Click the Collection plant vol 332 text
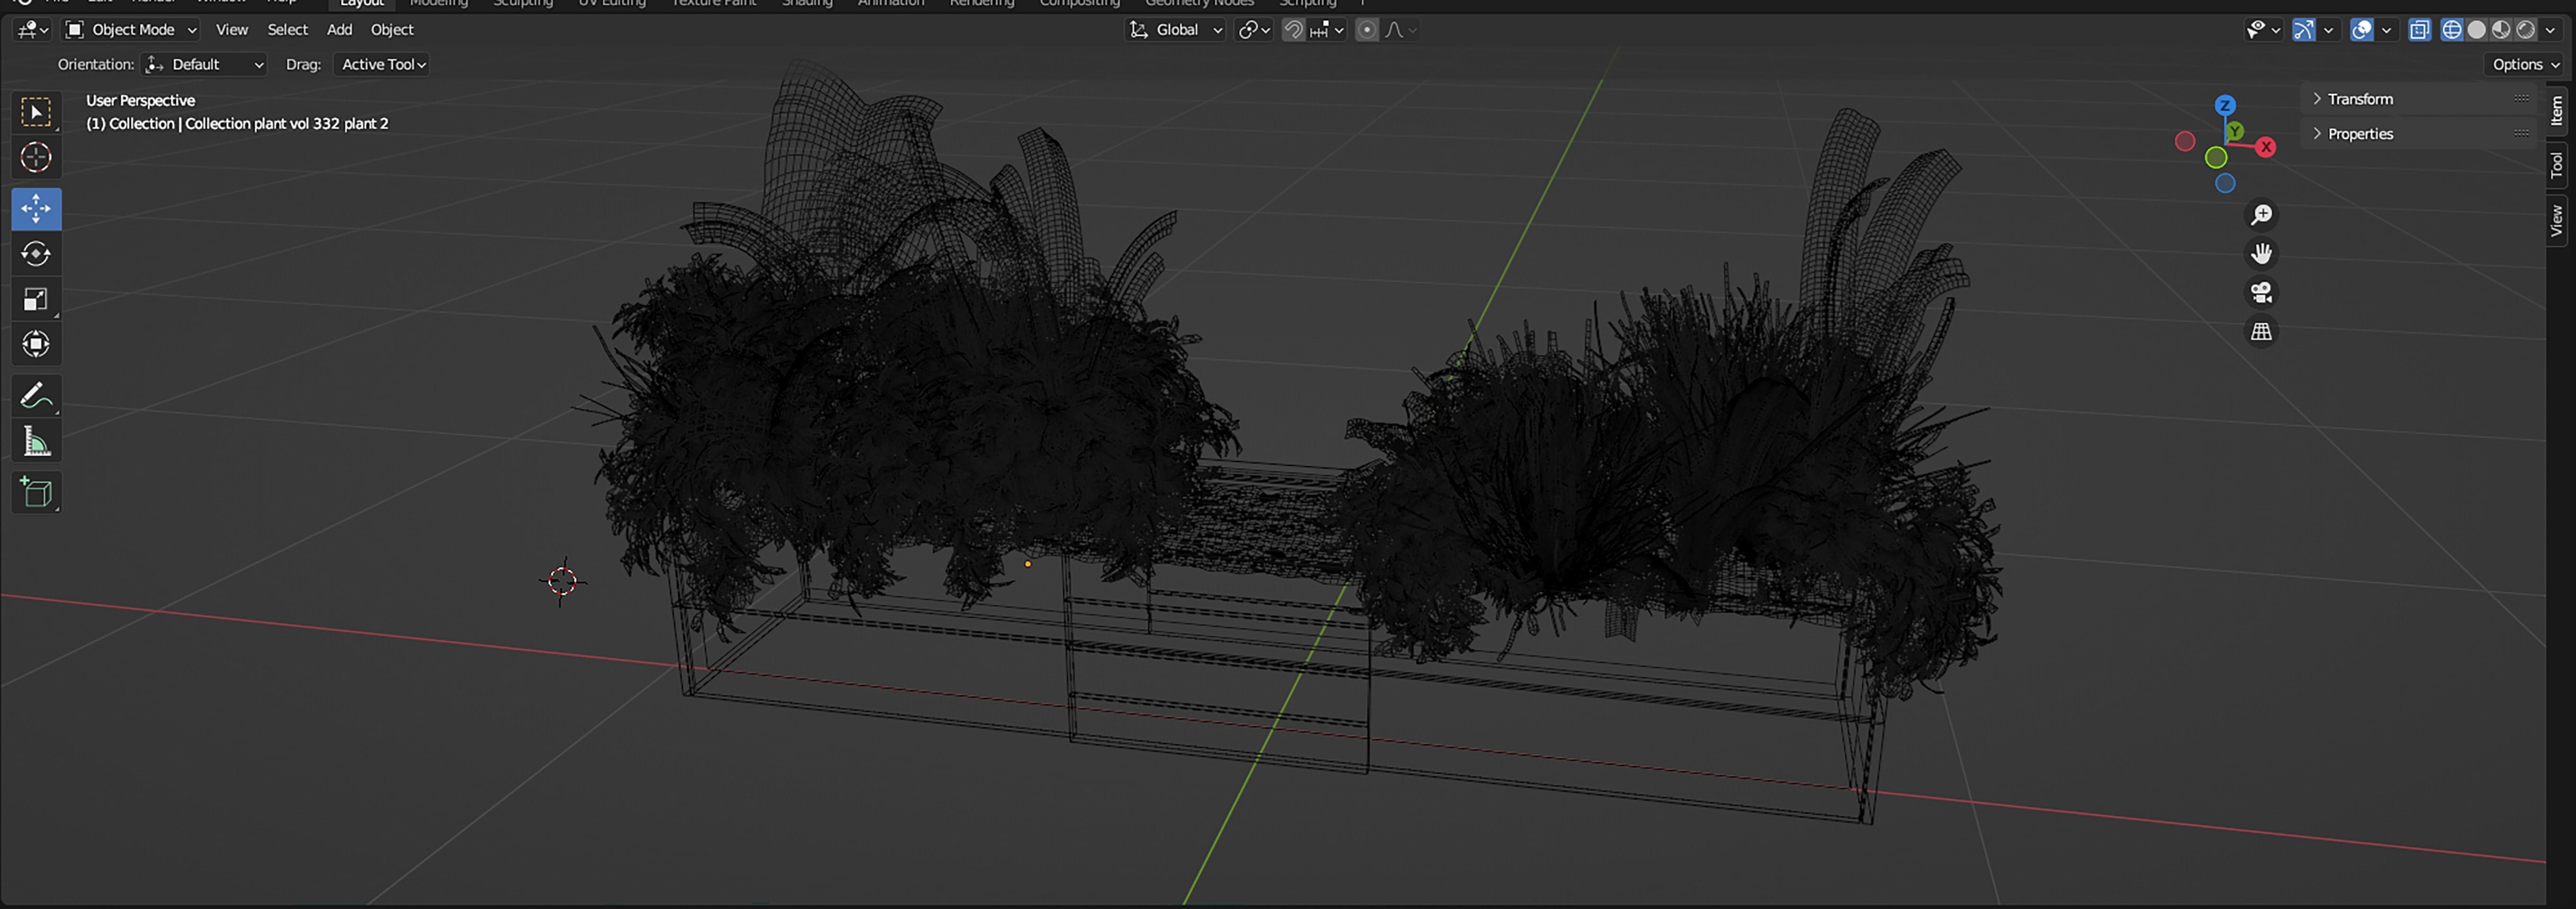 pyautogui.click(x=287, y=124)
